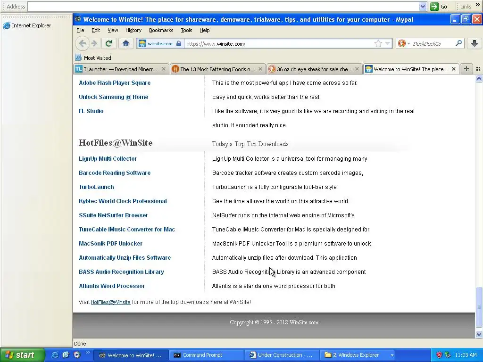Switch to The 13 Most Fattening Foods tab
483x362 pixels.
click(x=217, y=69)
